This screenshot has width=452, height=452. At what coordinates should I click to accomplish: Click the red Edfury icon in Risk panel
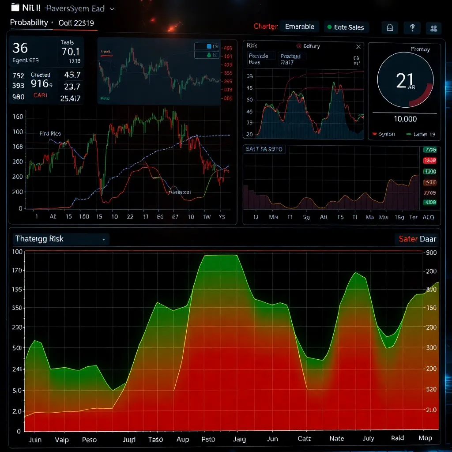298,46
